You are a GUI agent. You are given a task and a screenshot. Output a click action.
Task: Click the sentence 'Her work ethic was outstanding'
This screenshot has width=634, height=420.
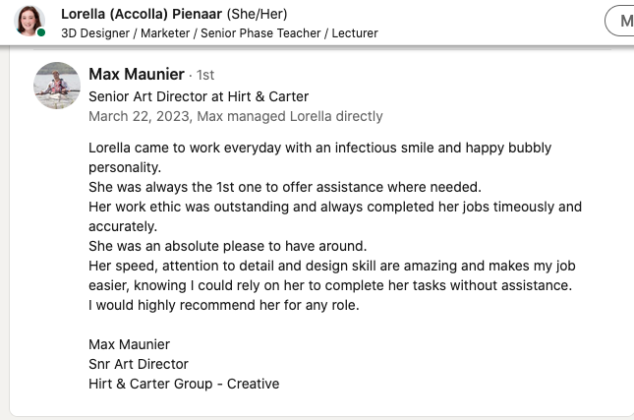(x=334, y=207)
